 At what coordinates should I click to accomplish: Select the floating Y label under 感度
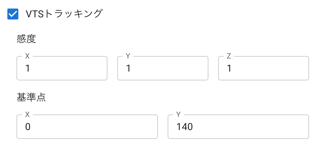point(128,56)
